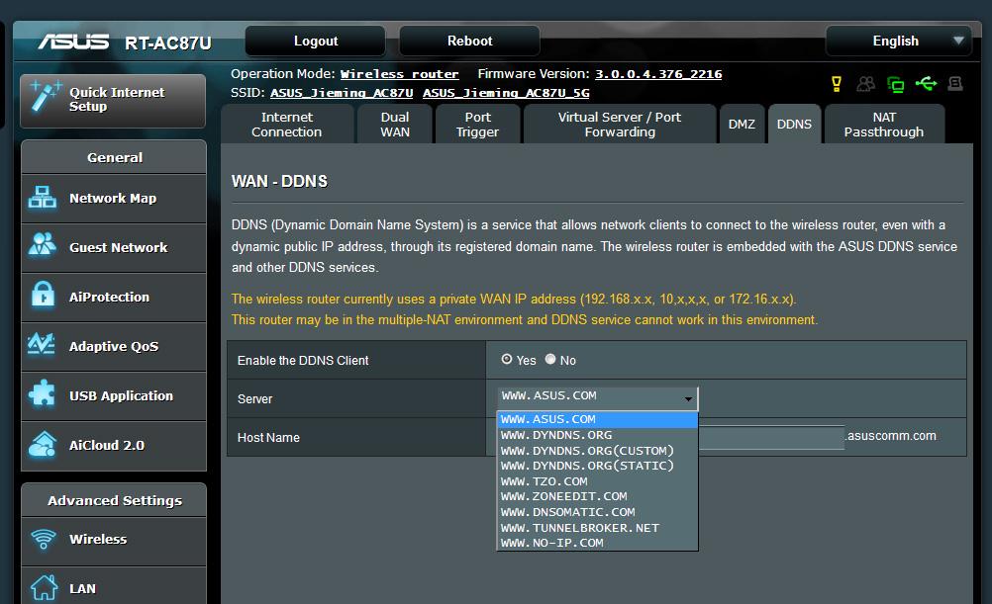Click the guest users status icon
Viewport: 992px width, 604px height.
[865, 84]
